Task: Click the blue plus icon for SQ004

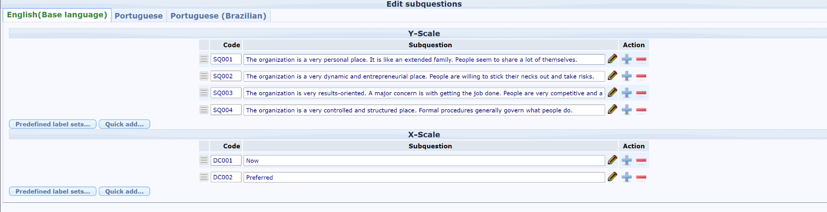Action: (x=627, y=110)
